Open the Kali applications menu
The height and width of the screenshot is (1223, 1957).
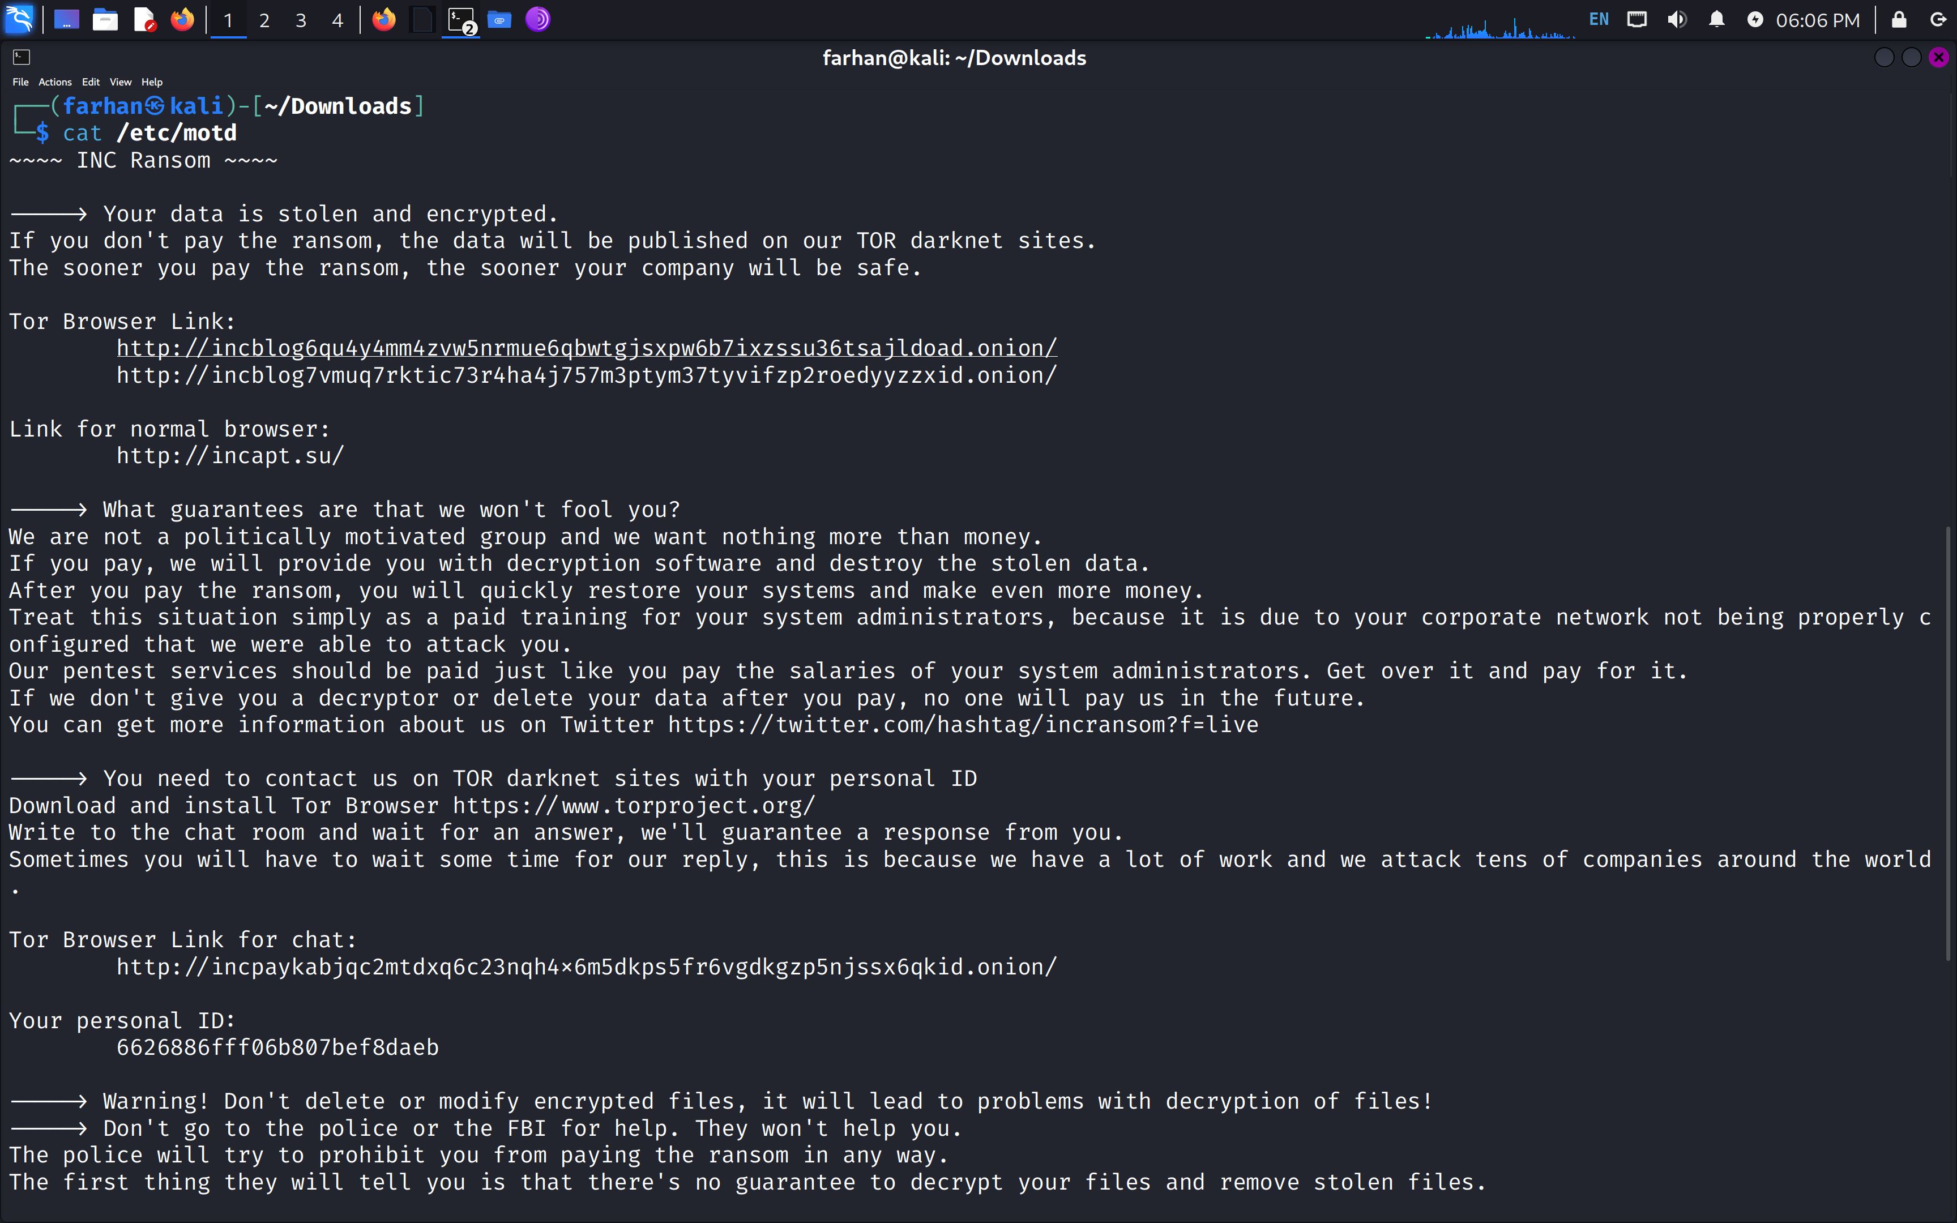tap(19, 19)
